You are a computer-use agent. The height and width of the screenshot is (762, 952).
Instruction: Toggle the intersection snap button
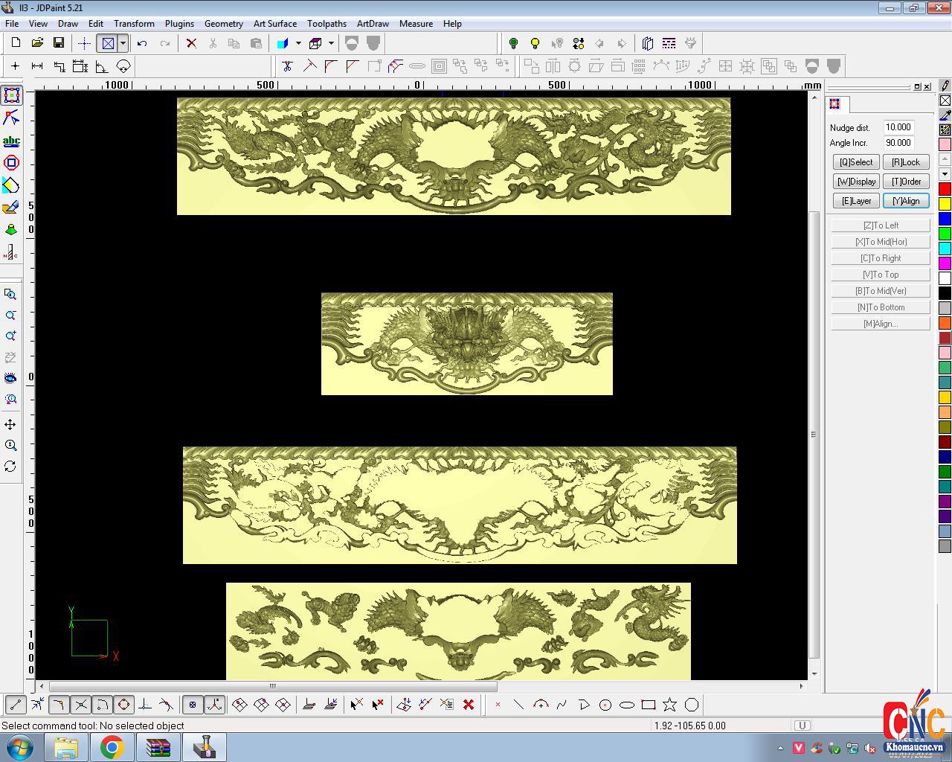[x=81, y=705]
